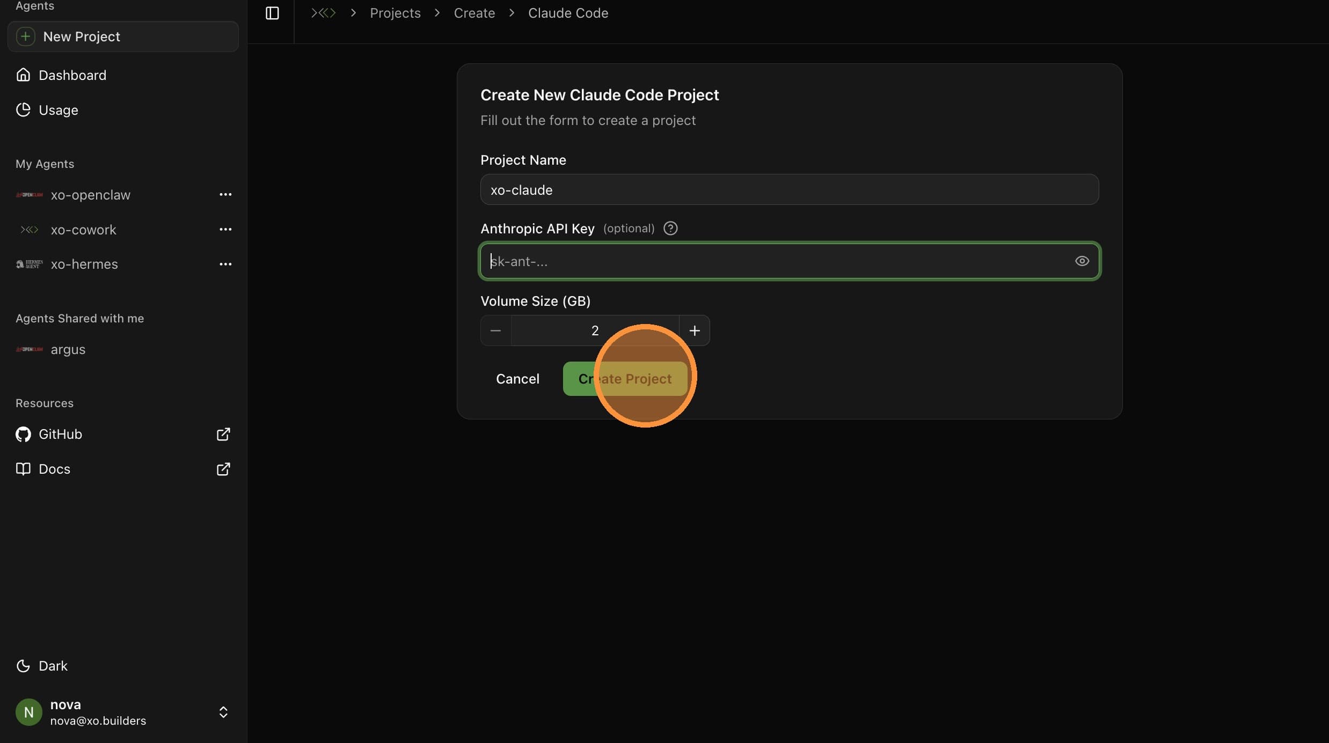Focus the Anthropic API Key field
The image size is (1329, 743).
[x=790, y=261]
